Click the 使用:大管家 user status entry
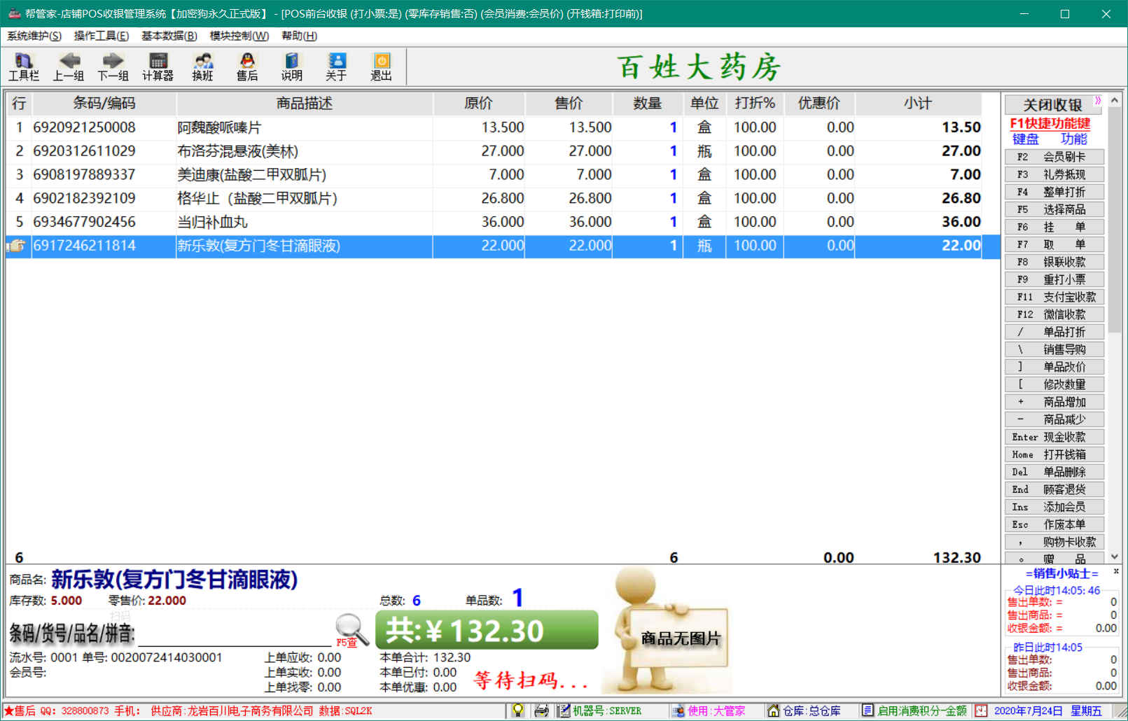This screenshot has width=1128, height=721. coord(709,710)
